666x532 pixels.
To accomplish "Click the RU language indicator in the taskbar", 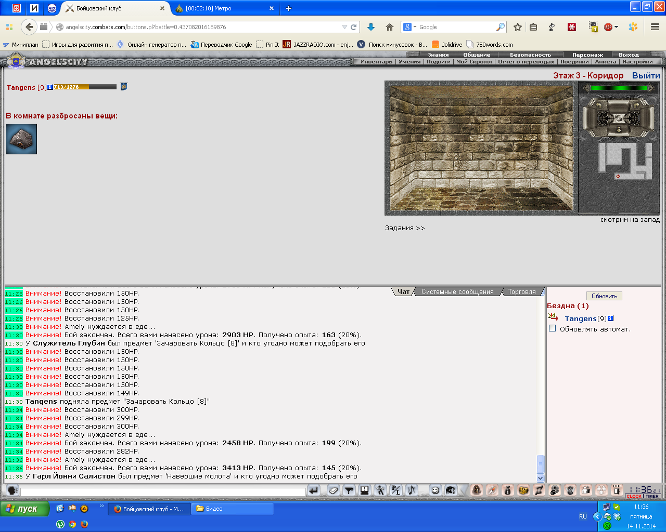I will 583,516.
